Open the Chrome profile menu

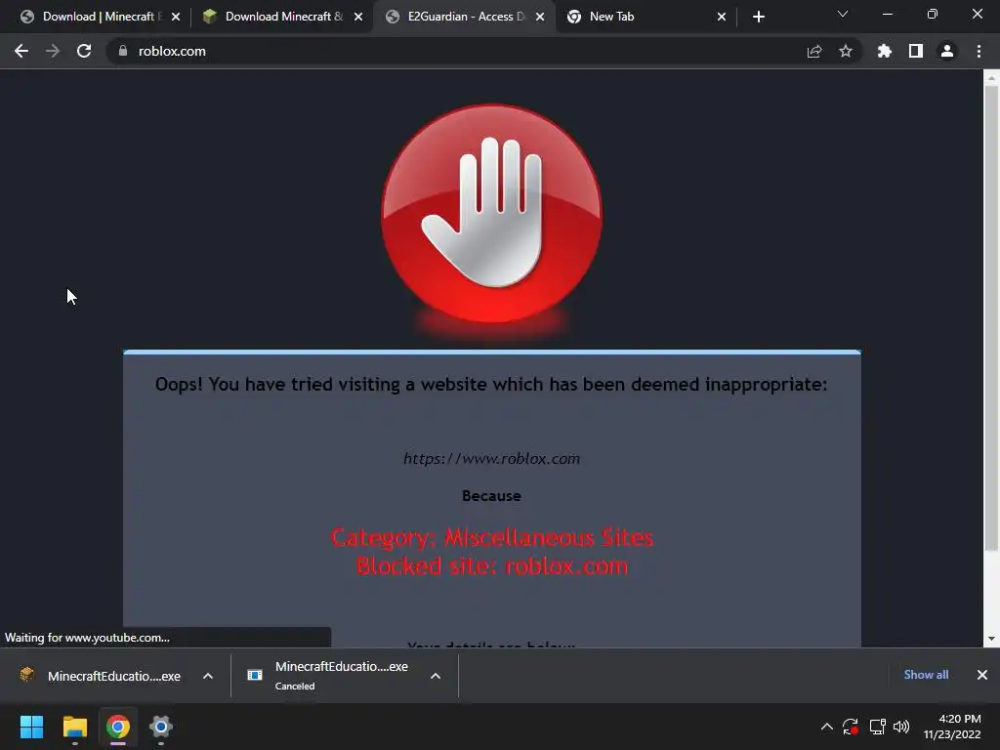[x=947, y=51]
